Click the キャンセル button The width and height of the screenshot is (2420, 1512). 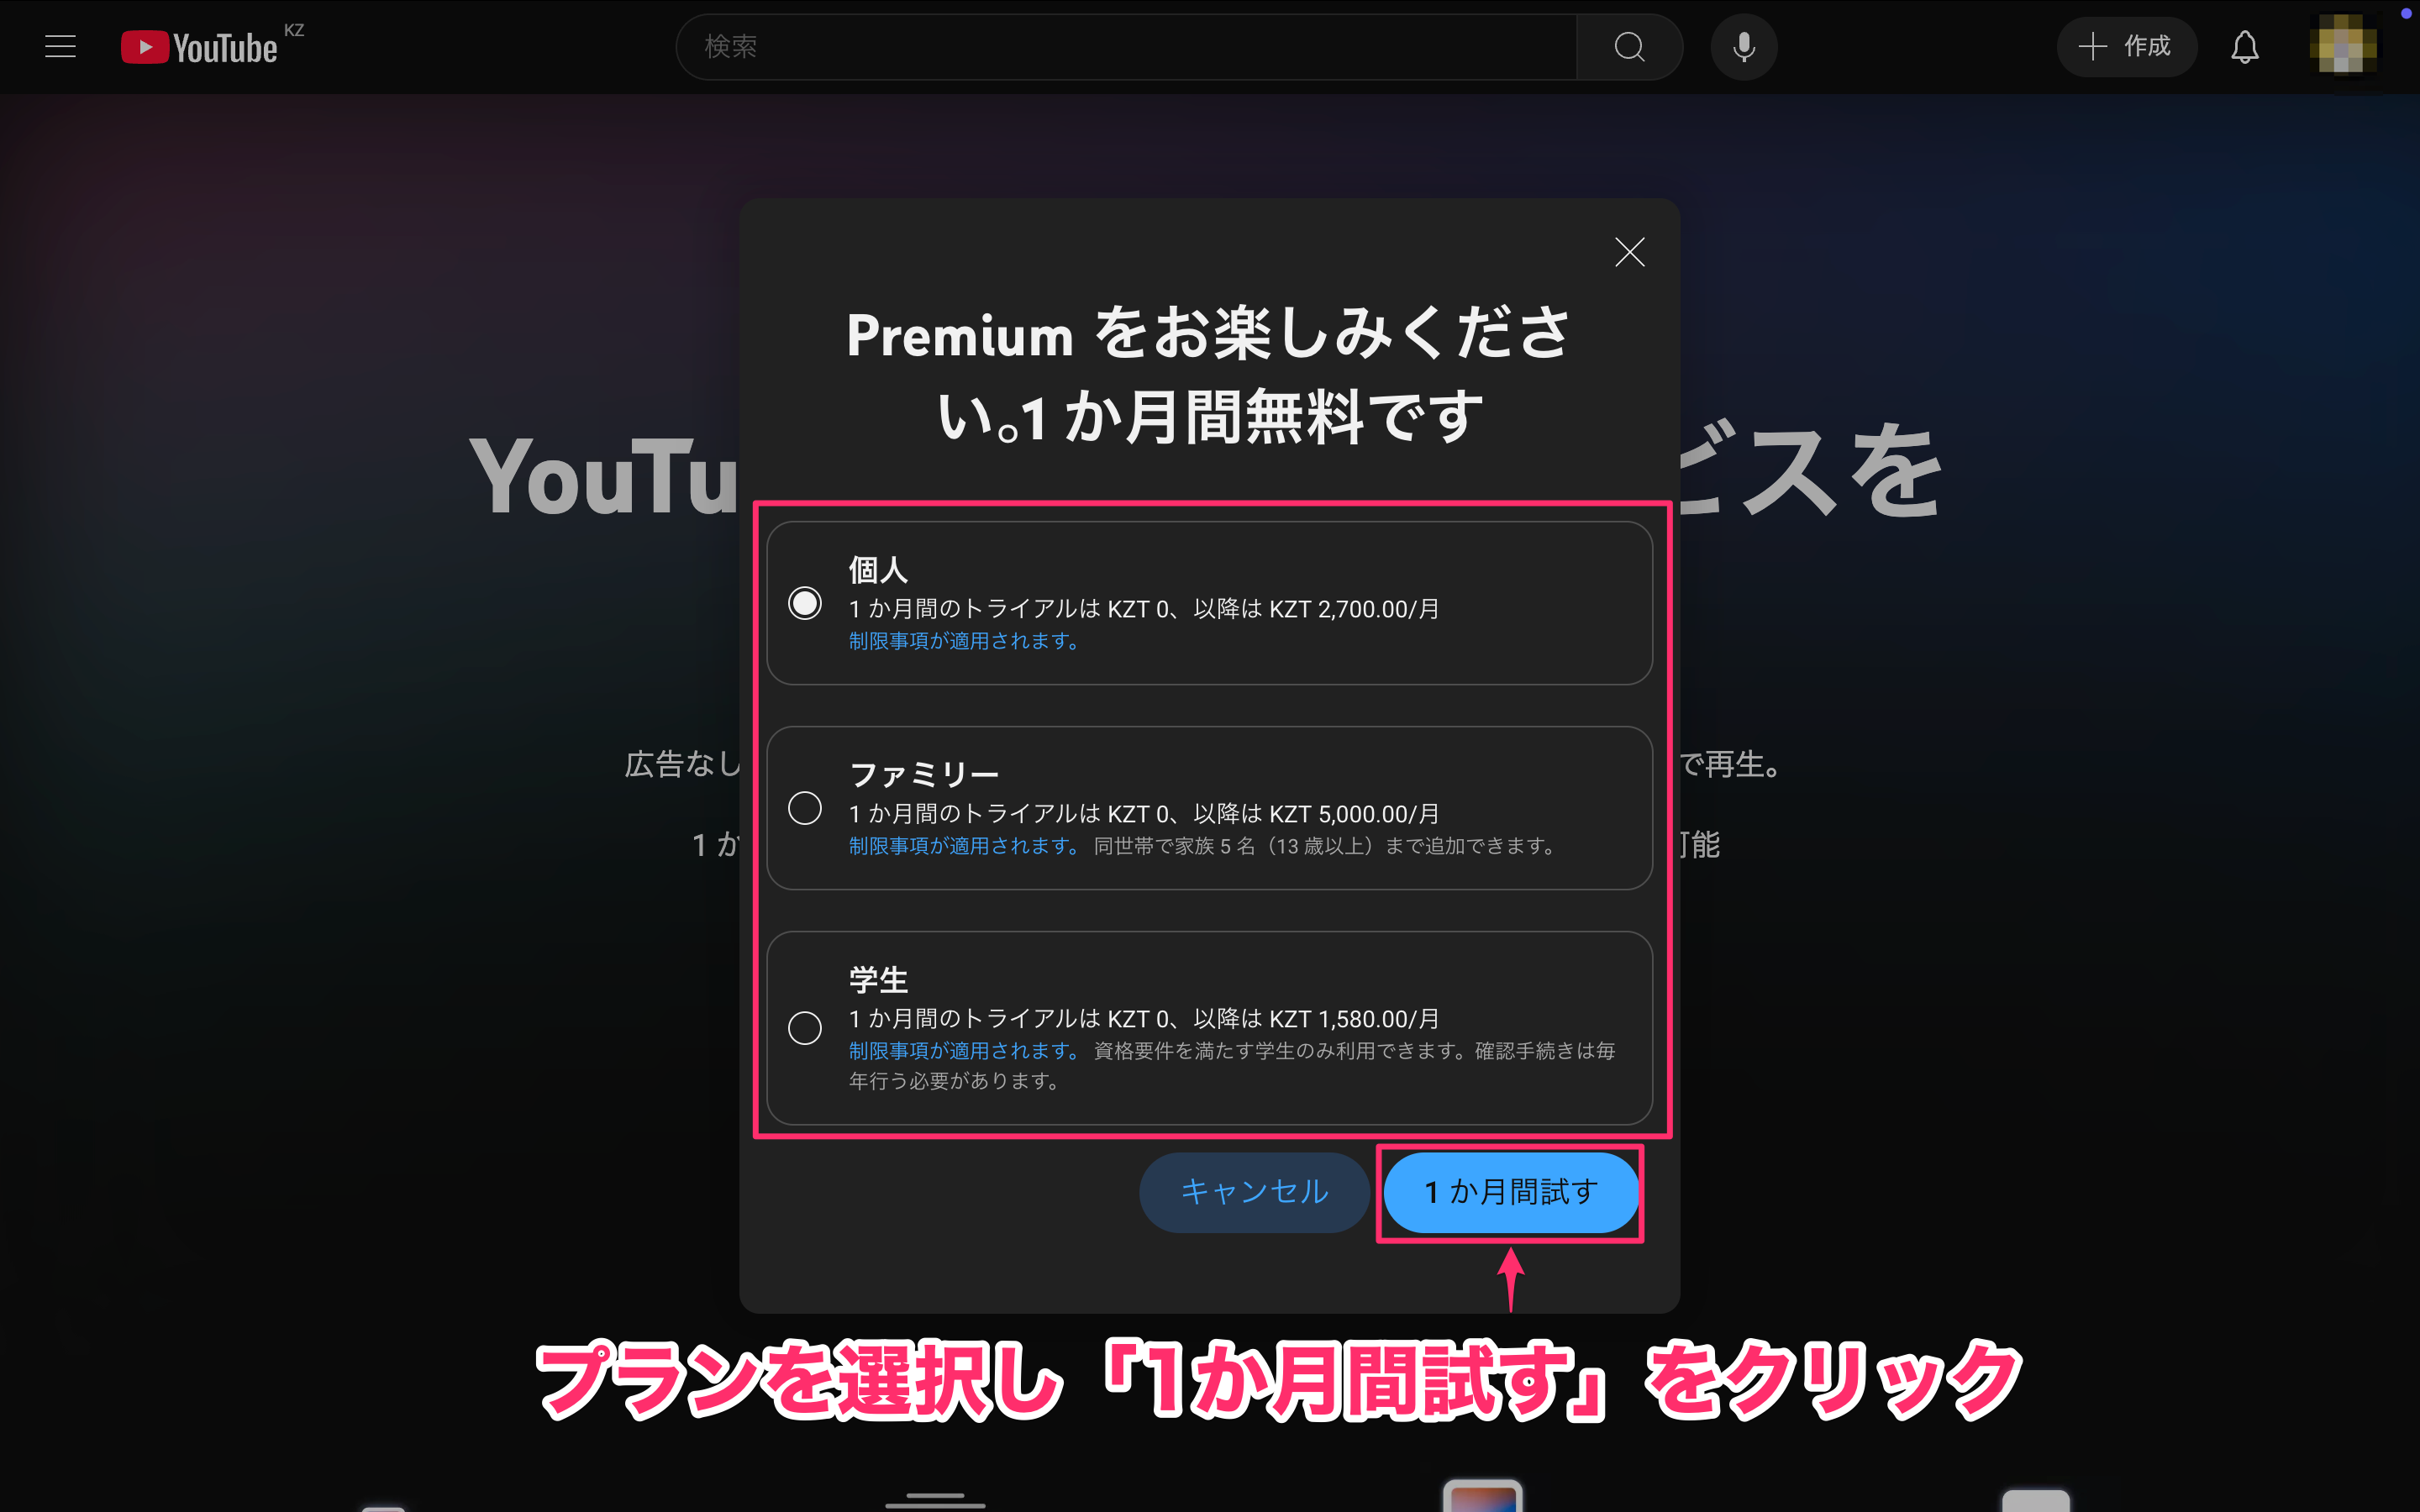(x=1254, y=1192)
